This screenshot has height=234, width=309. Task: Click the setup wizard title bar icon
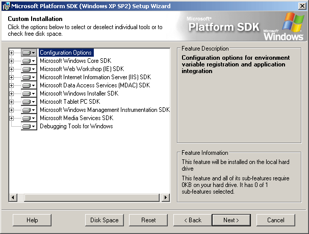tap(6, 6)
